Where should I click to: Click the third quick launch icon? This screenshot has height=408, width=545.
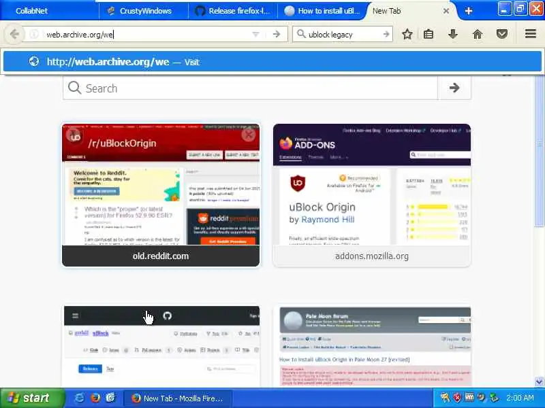pyautogui.click(x=110, y=398)
